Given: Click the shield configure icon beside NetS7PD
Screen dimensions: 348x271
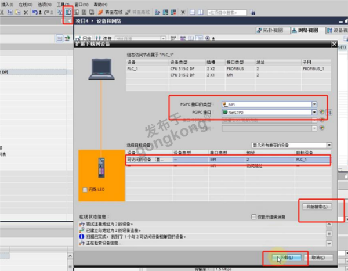Looking at the screenshot, I should pos(322,112).
